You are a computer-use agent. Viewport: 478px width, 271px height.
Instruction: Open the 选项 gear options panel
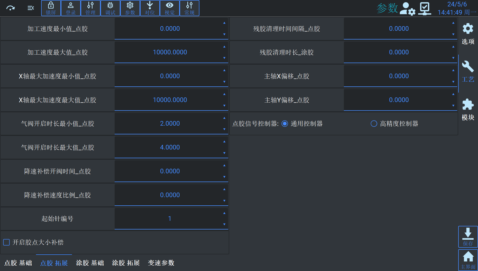point(468,34)
